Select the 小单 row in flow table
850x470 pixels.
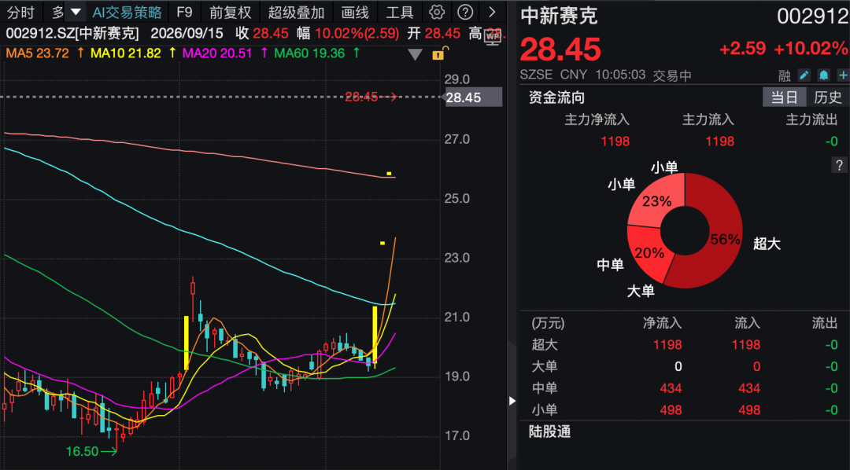point(684,410)
